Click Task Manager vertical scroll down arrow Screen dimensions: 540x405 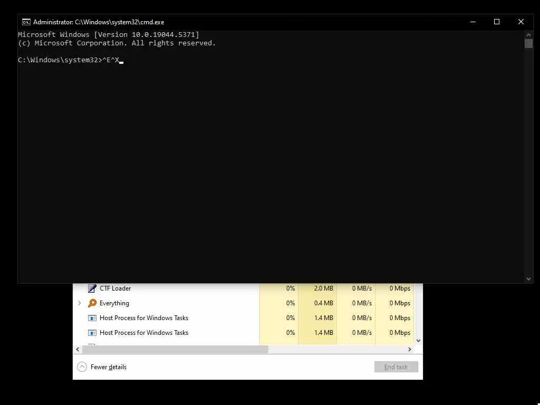pyautogui.click(x=418, y=341)
